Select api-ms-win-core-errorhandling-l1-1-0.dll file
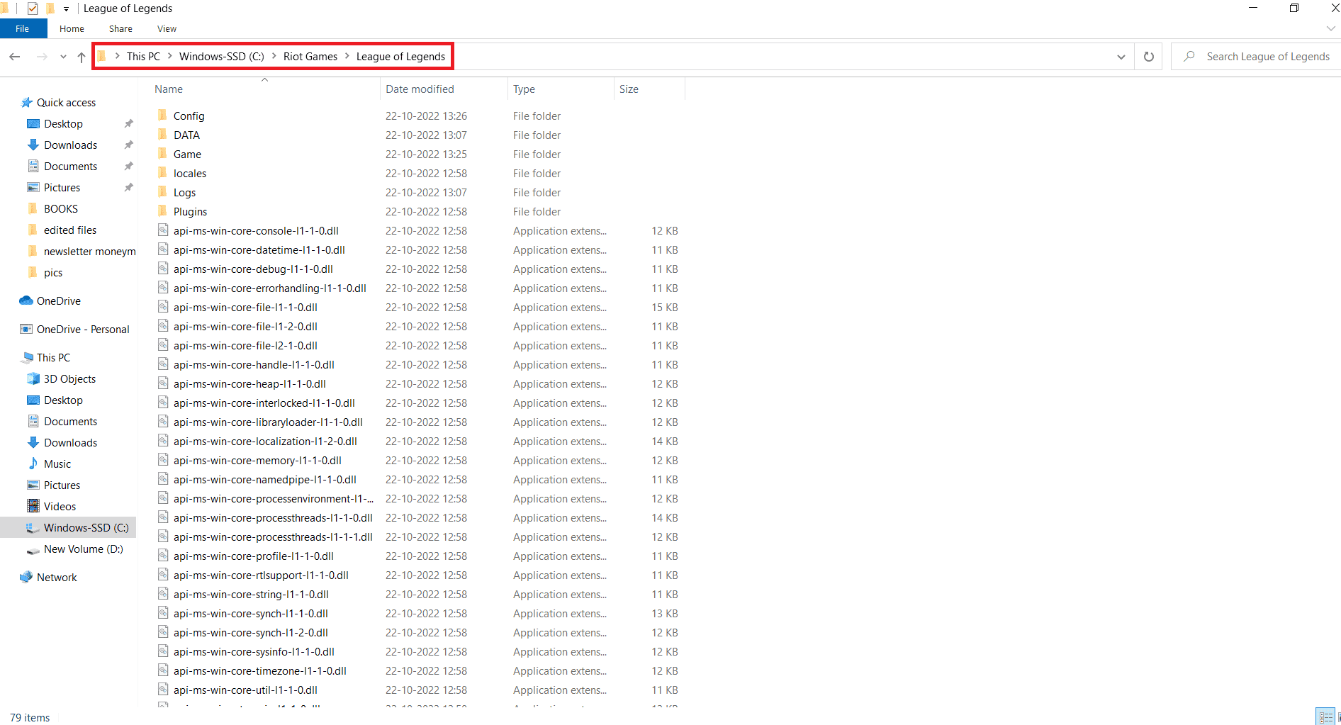The width and height of the screenshot is (1341, 725). tap(270, 288)
